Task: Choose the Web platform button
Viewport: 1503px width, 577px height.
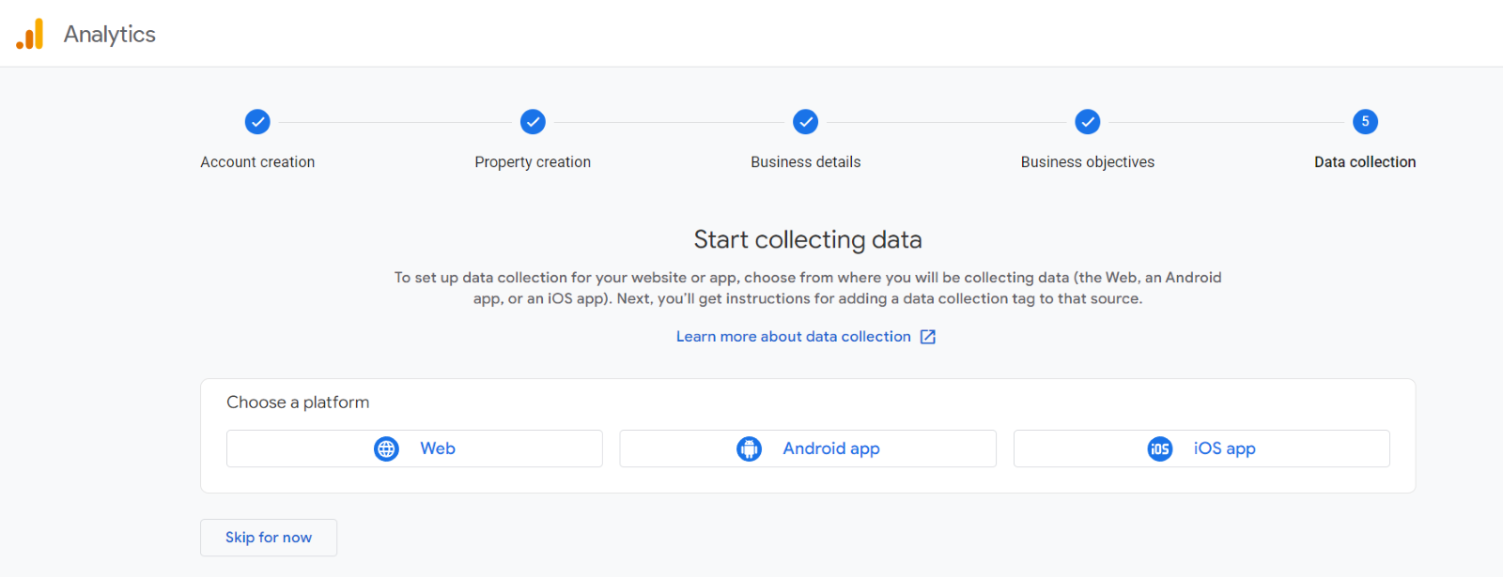Action: click(x=414, y=448)
